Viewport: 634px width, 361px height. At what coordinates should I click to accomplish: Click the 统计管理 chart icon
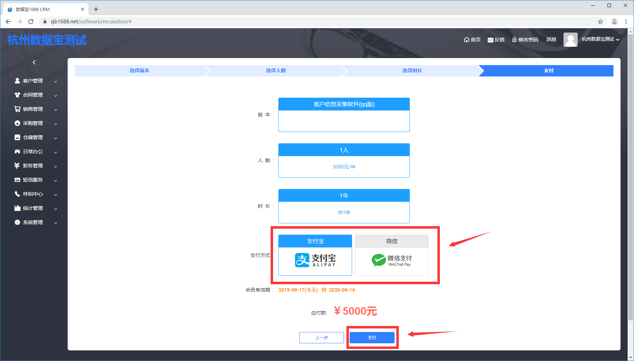(17, 208)
